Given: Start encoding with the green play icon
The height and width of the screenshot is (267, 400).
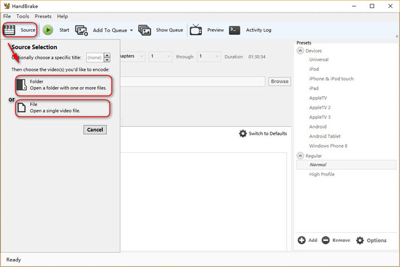Looking at the screenshot, I should pos(48,30).
